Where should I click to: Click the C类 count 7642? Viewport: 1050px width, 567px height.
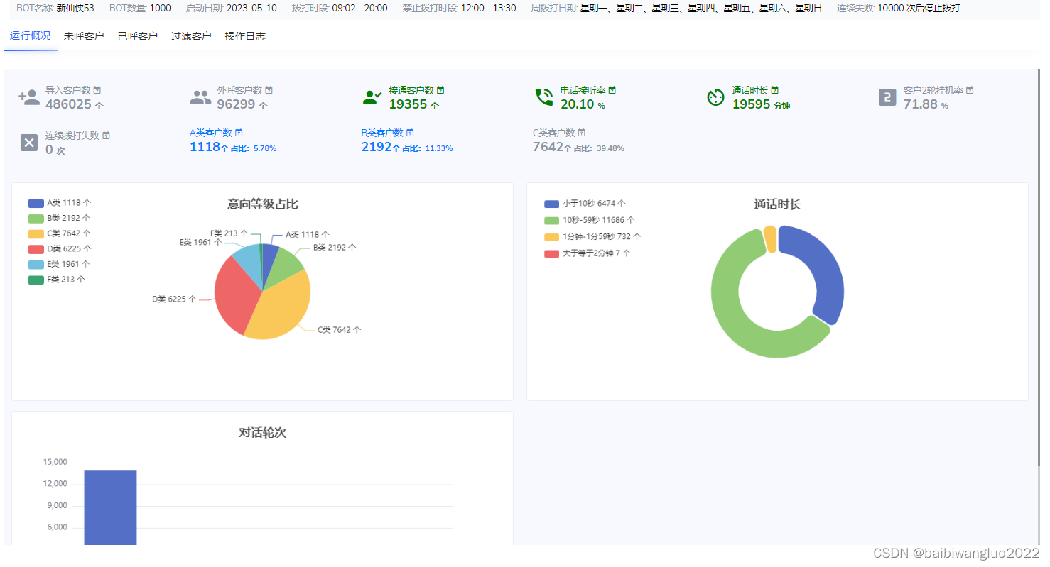tap(548, 147)
